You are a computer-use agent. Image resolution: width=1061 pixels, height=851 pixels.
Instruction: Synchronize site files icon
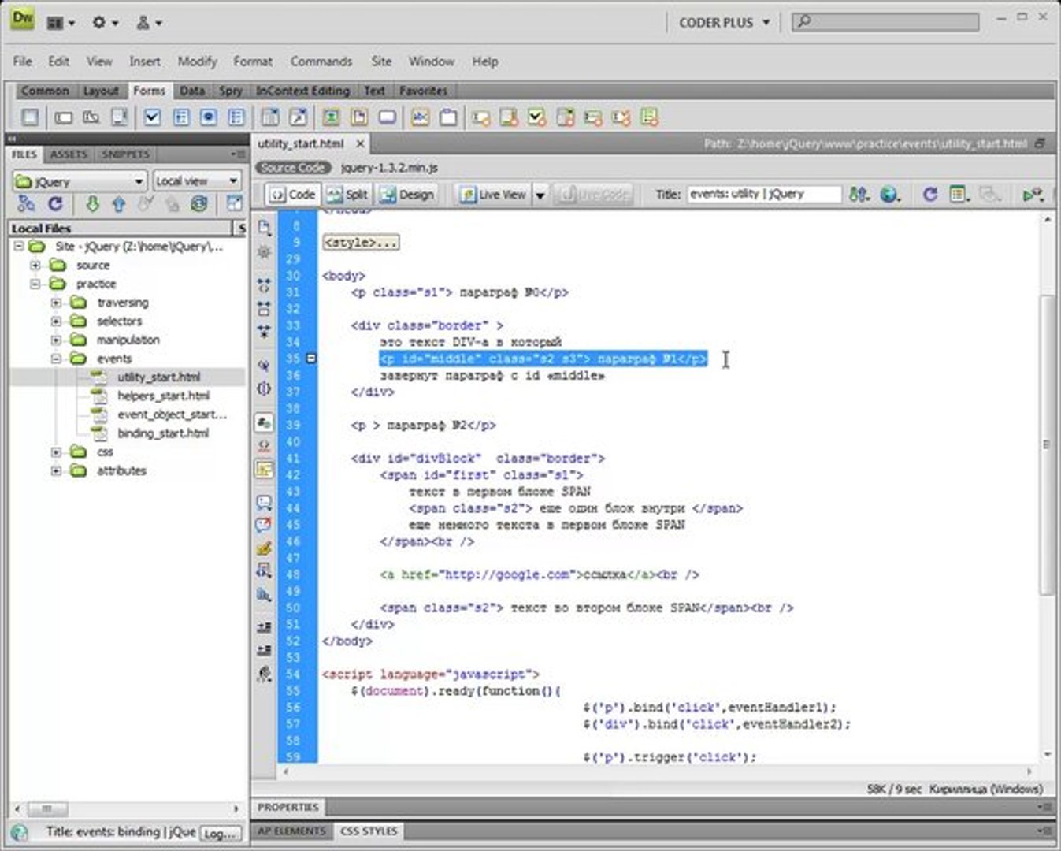[x=199, y=203]
